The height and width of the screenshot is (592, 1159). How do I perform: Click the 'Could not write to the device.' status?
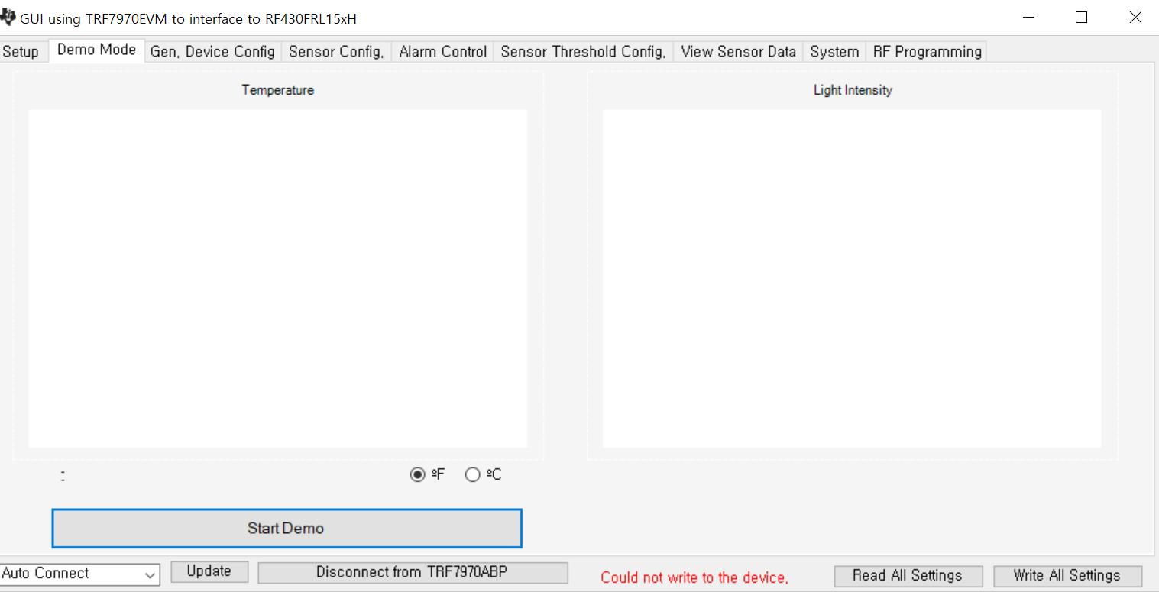[x=694, y=577]
